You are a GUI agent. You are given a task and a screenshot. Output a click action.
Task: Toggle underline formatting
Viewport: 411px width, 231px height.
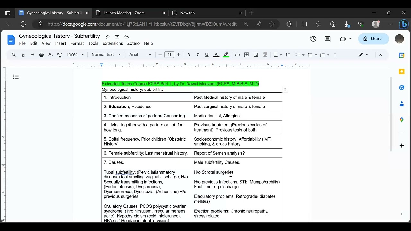207,55
